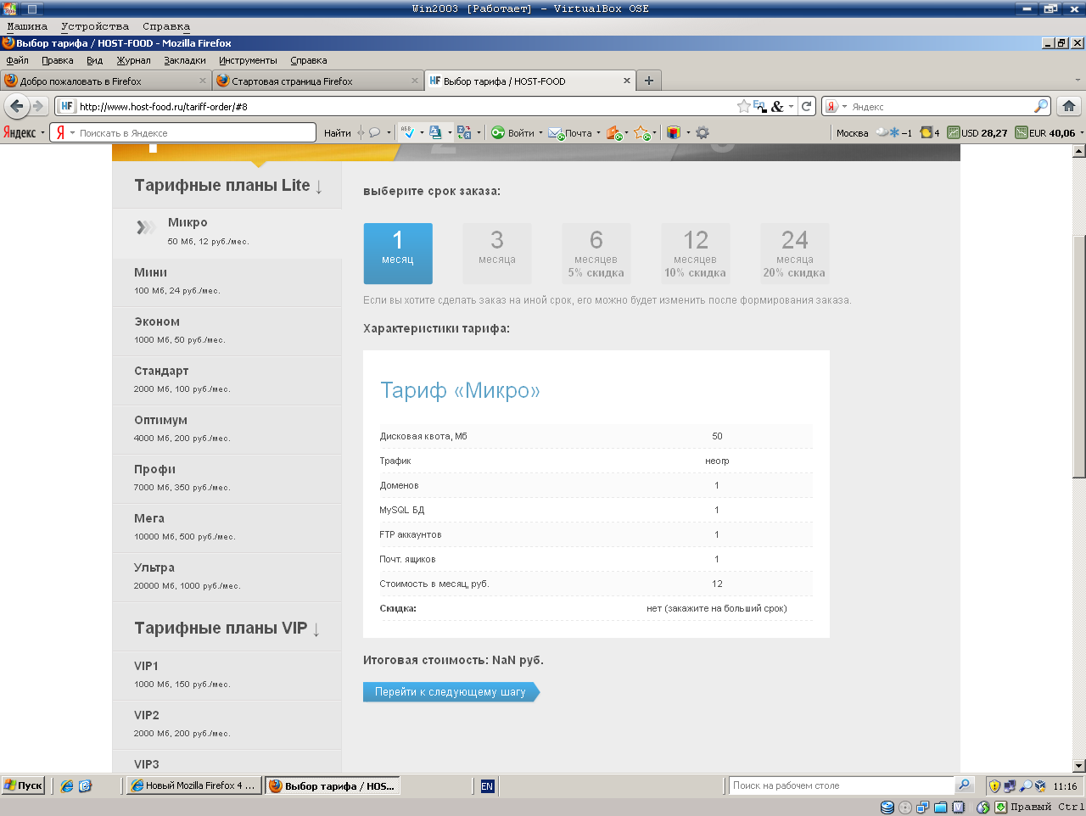Reload the page with the refresh button
This screenshot has width=1086, height=816.
pos(807,106)
